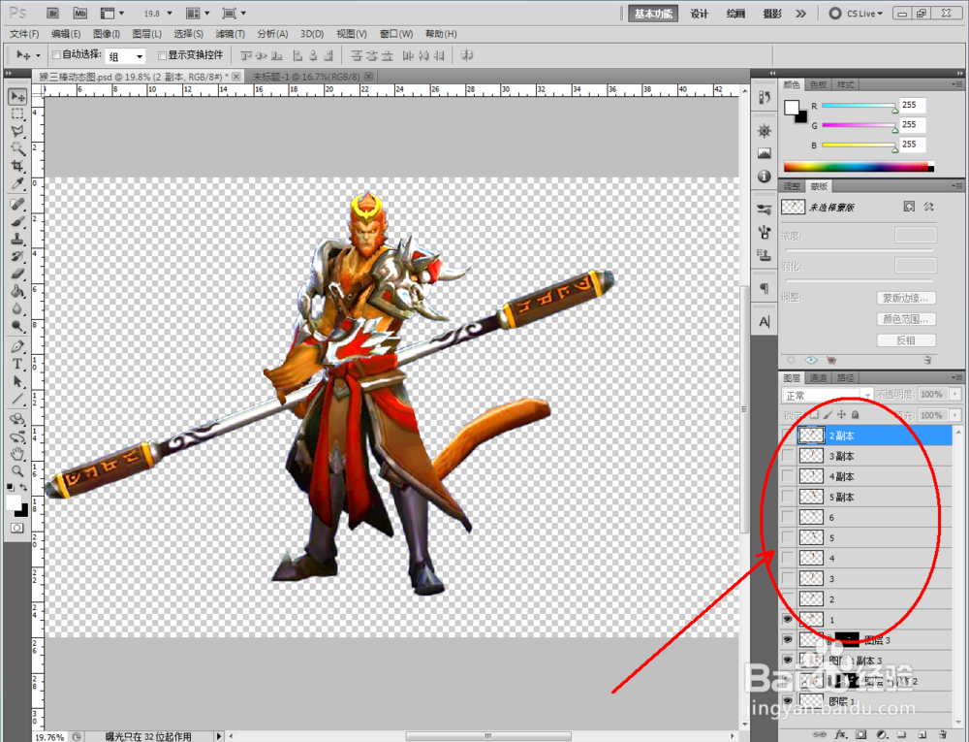The image size is (969, 742).
Task: Show the hidden layer 5 副本
Action: pos(788,497)
